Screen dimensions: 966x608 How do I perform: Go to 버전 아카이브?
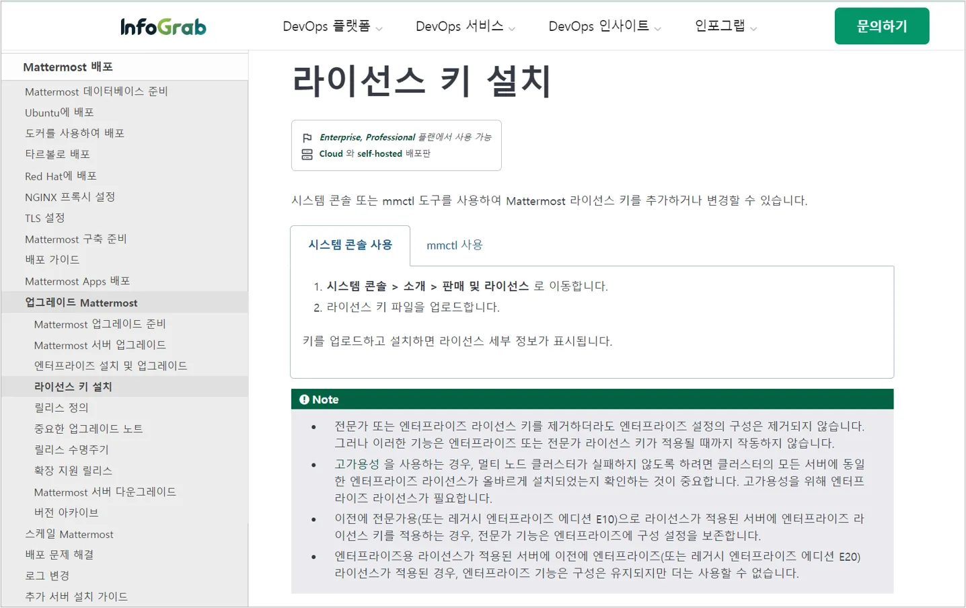[x=66, y=512]
